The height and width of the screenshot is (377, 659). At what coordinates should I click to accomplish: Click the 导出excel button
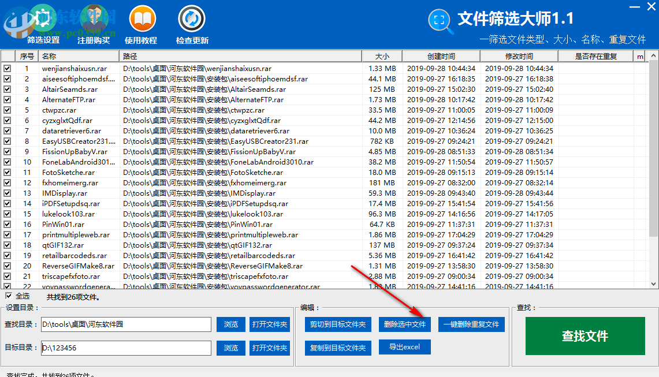405,347
